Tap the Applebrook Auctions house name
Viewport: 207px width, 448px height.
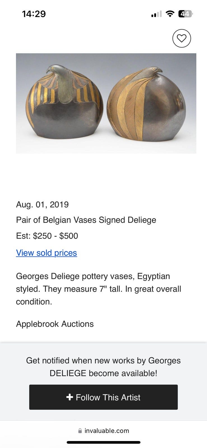(55, 324)
